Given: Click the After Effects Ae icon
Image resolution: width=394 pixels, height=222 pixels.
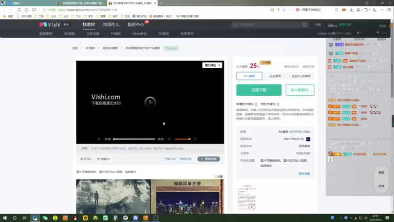Looking at the screenshot, I should click(x=308, y=139).
